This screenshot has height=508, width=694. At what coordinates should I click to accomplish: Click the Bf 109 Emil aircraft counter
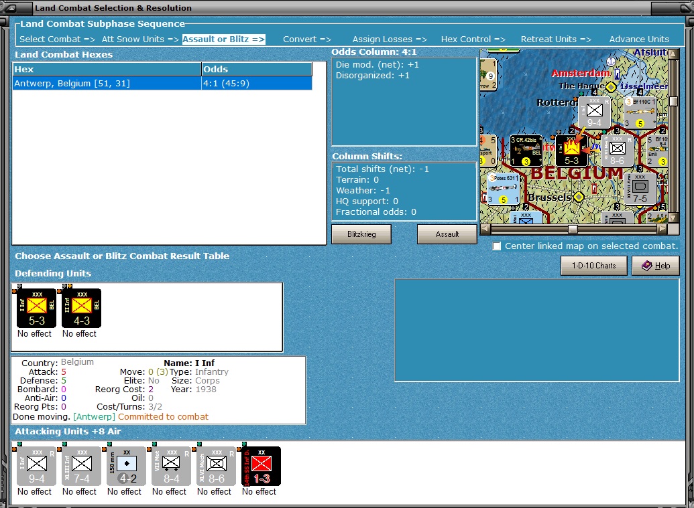(658, 151)
